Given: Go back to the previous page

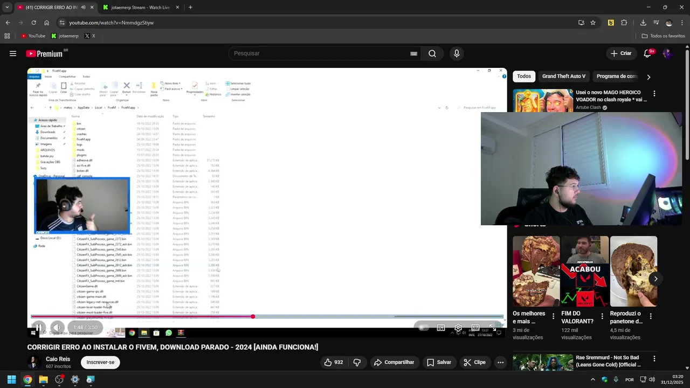Looking at the screenshot, I should pyautogui.click(x=8, y=23).
